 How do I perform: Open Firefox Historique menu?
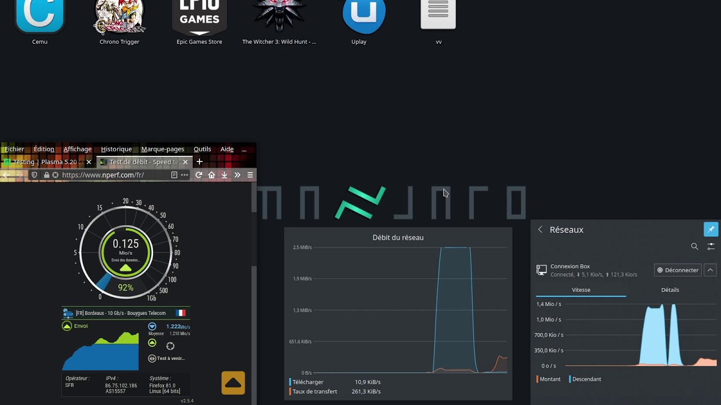(117, 149)
